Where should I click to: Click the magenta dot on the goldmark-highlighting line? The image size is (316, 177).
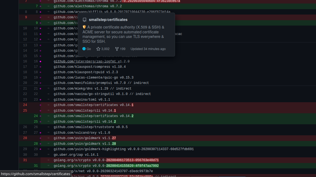pyautogui.click(x=41, y=149)
